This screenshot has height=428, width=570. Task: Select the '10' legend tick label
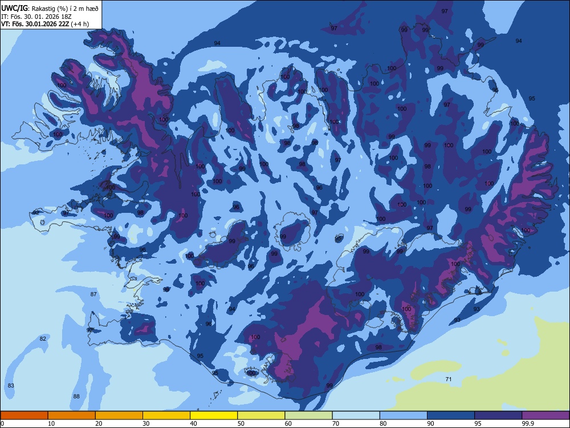point(51,423)
